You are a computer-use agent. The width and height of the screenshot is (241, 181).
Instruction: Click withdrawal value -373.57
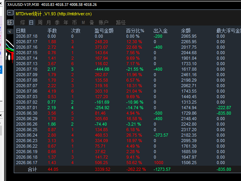coord(161,135)
